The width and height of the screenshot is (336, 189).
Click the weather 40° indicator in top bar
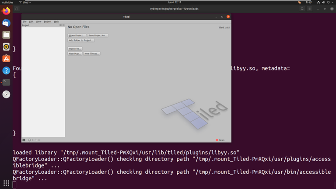point(309,2)
